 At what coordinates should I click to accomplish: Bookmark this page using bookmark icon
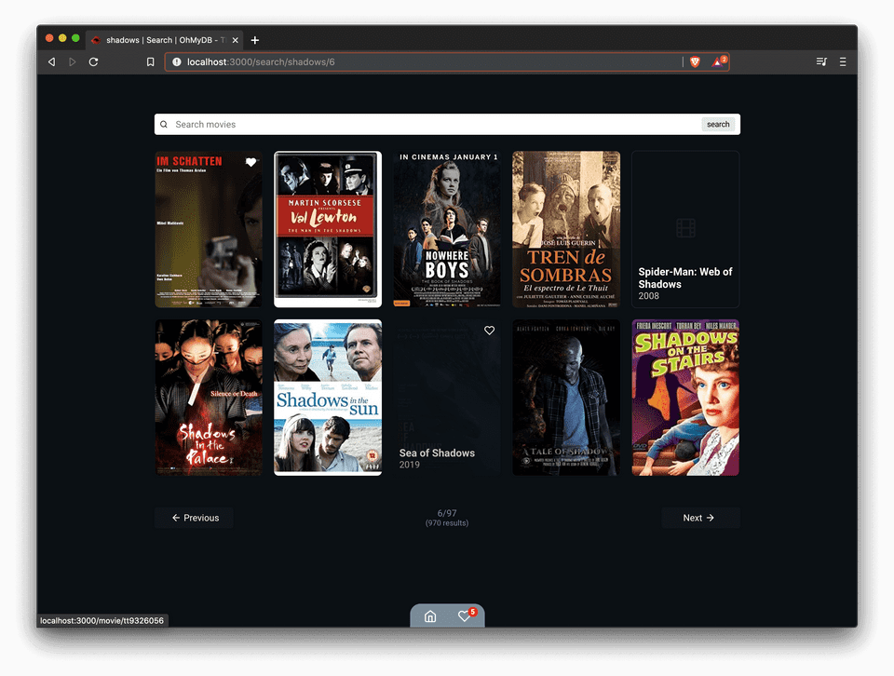coord(150,61)
